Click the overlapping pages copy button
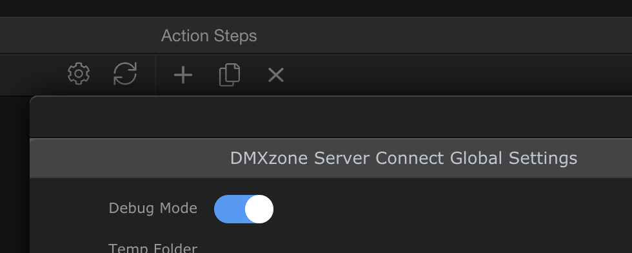632x253 pixels. tap(230, 75)
